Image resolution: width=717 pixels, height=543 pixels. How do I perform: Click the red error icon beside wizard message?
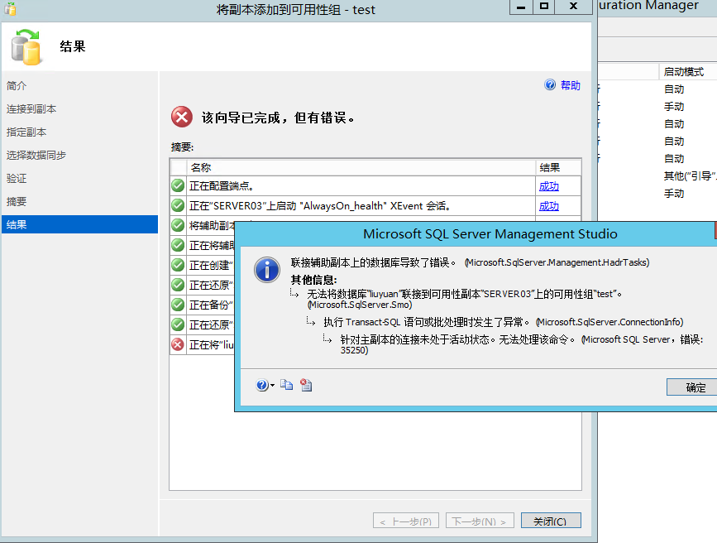click(x=182, y=118)
